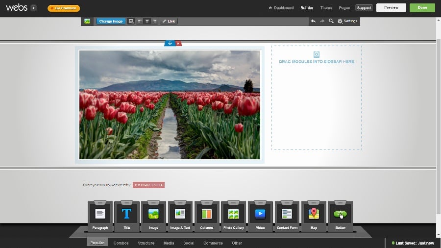Select the Map module icon
441x248 pixels.
[314, 214]
